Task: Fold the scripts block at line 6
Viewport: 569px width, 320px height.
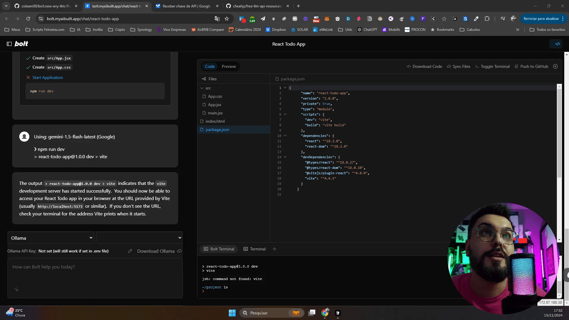Action: (x=285, y=114)
